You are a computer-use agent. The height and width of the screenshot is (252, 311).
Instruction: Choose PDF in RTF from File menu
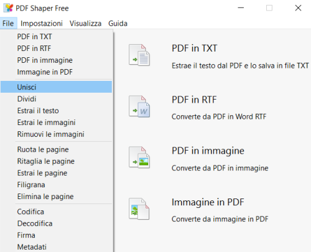tap(56, 49)
